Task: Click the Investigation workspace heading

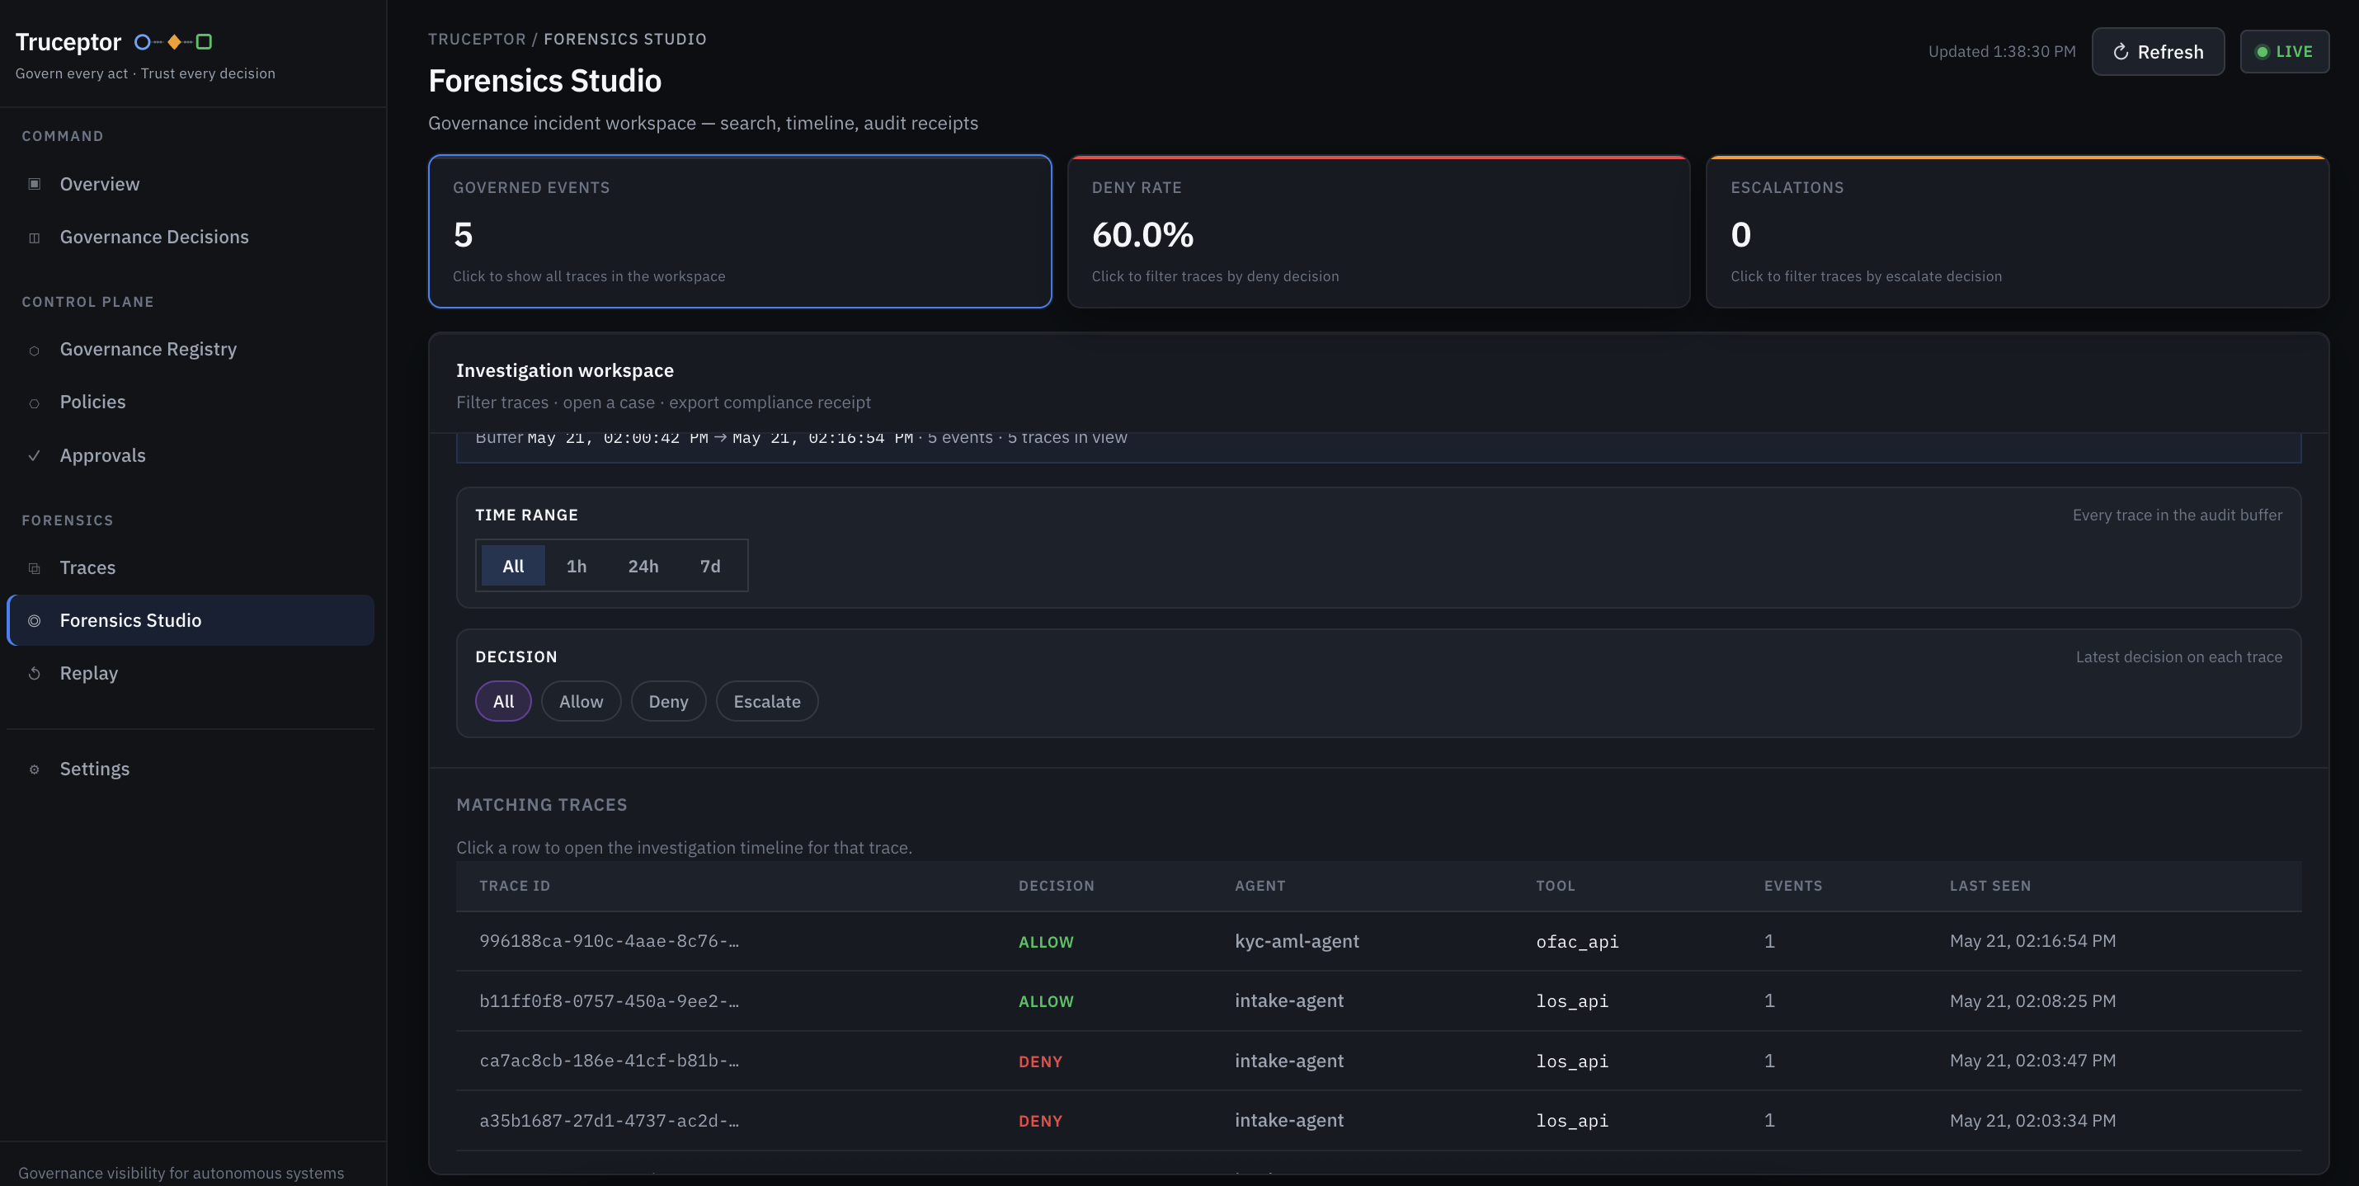Action: pyautogui.click(x=564, y=371)
